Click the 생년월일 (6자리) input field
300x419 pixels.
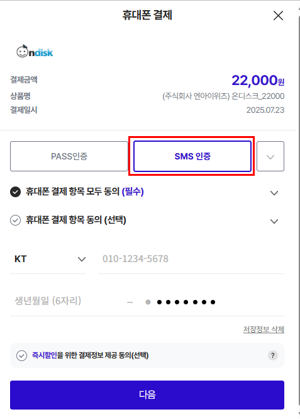pos(65,301)
